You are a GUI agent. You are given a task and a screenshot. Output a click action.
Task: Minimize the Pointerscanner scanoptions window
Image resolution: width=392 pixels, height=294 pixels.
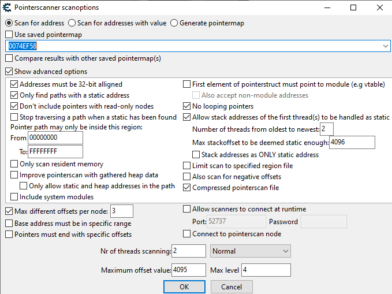tap(327, 8)
